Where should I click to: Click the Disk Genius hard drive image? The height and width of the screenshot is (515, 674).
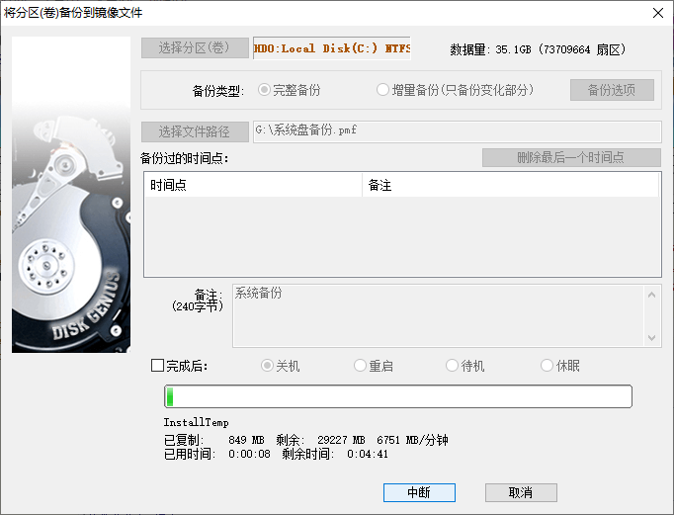pyautogui.click(x=71, y=195)
